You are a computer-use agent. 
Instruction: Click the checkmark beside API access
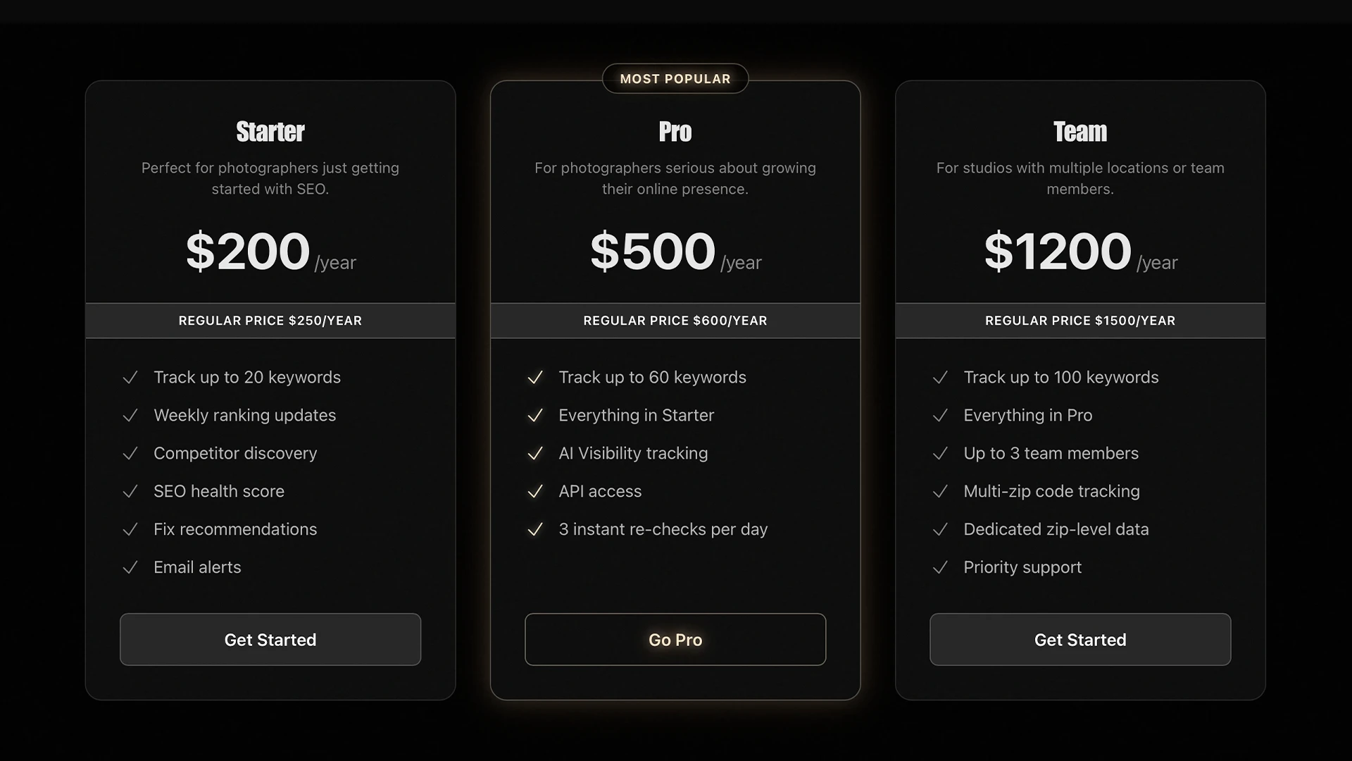coord(535,491)
